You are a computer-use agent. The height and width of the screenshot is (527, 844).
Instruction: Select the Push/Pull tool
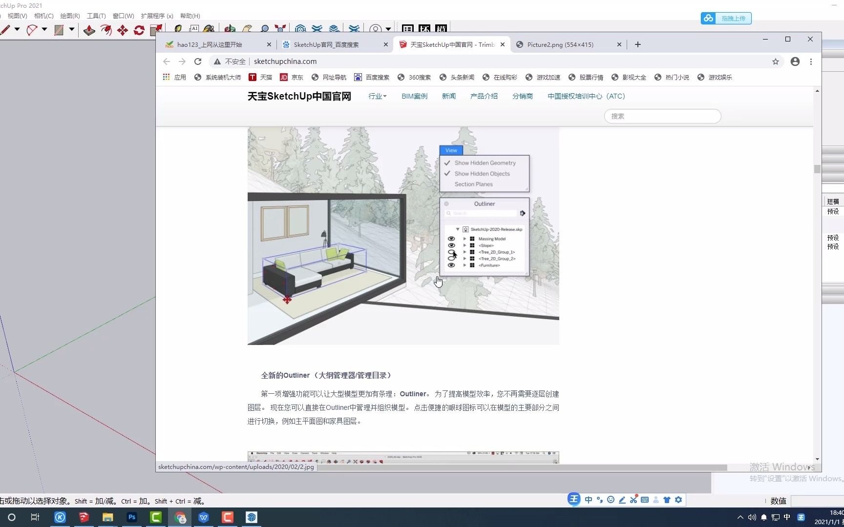coord(89,30)
